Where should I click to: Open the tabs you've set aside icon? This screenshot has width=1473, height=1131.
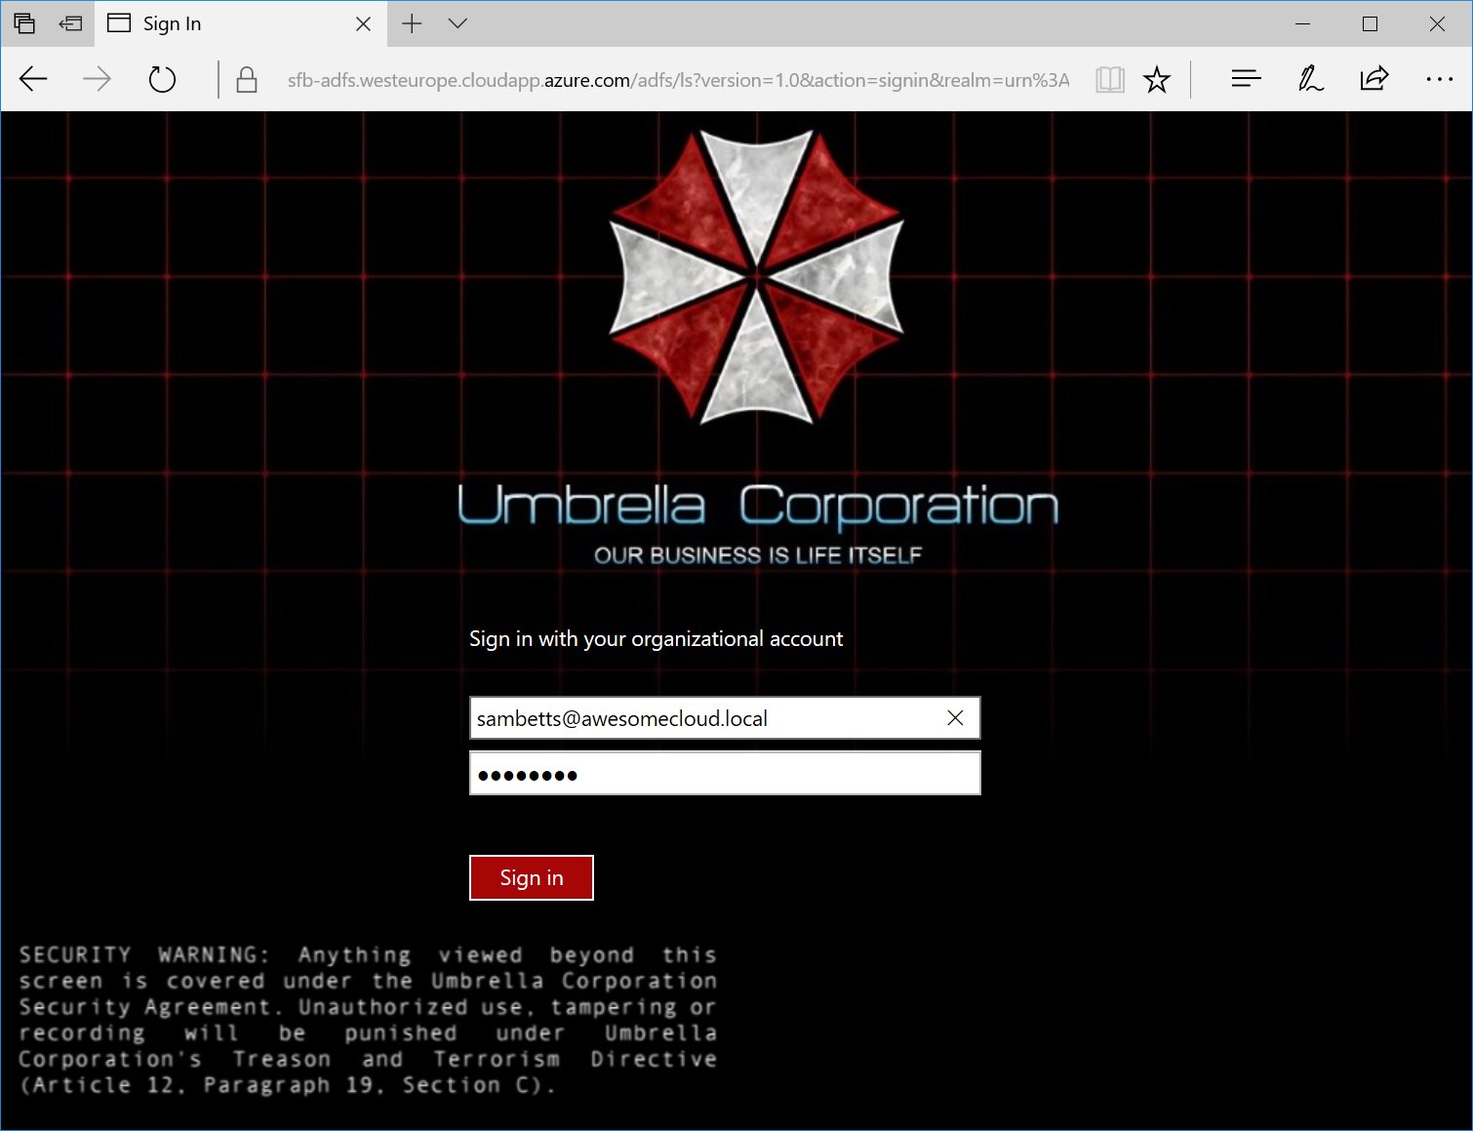[x=25, y=23]
